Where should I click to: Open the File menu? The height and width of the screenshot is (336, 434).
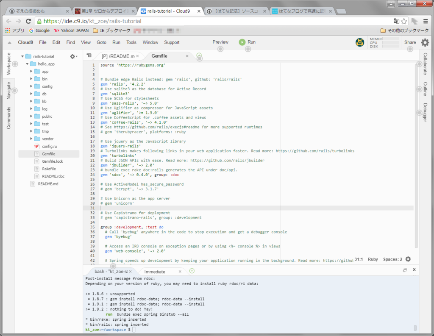pyautogui.click(x=43, y=42)
